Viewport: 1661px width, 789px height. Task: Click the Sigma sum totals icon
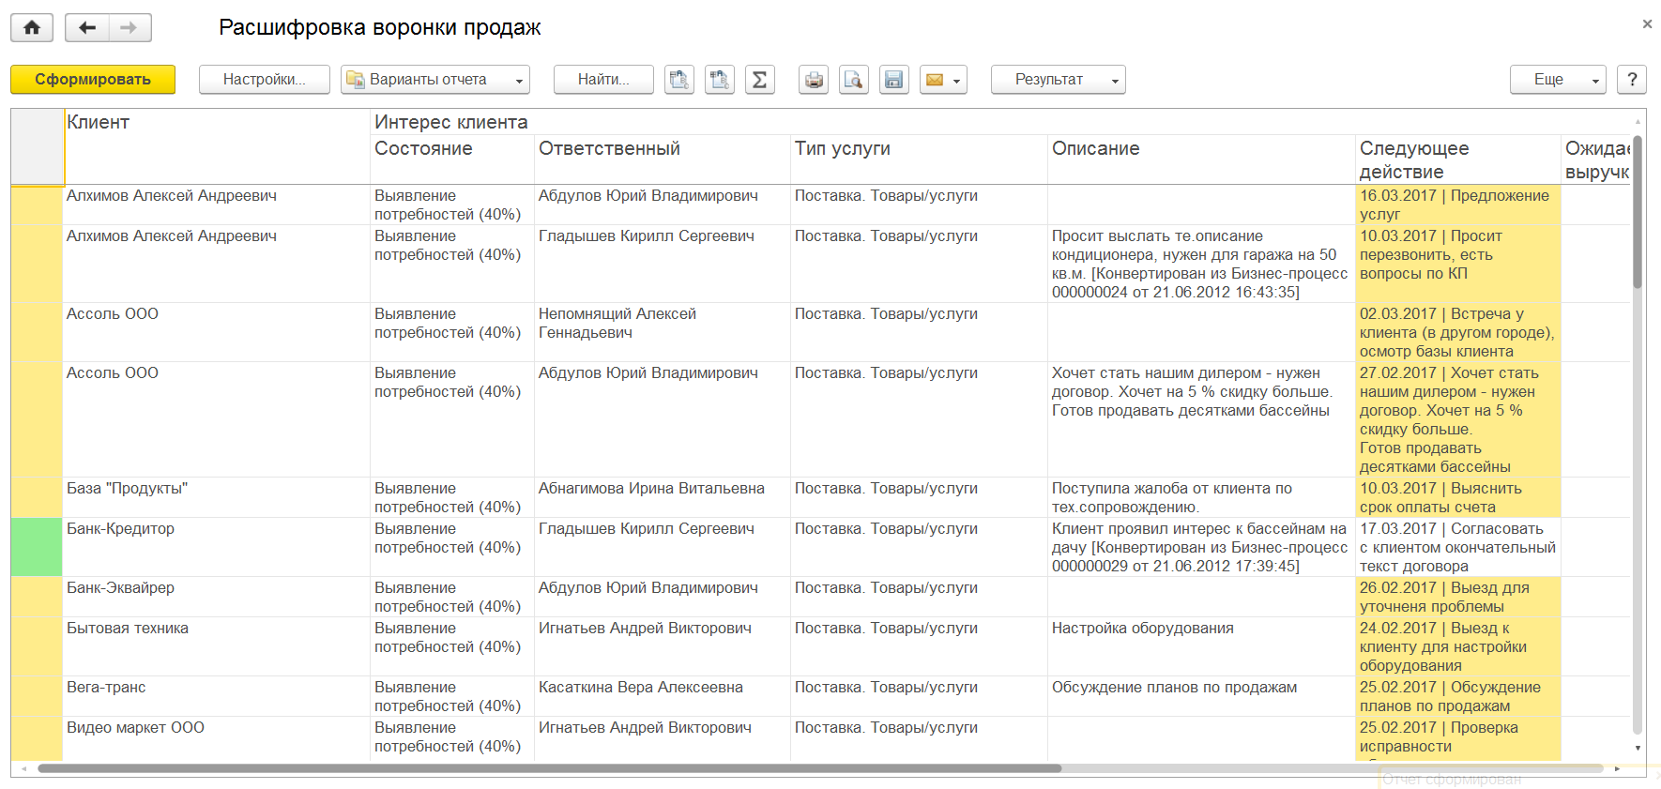tap(759, 80)
